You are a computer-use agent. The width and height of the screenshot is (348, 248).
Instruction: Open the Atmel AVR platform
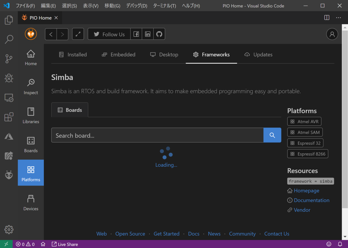pos(304,121)
